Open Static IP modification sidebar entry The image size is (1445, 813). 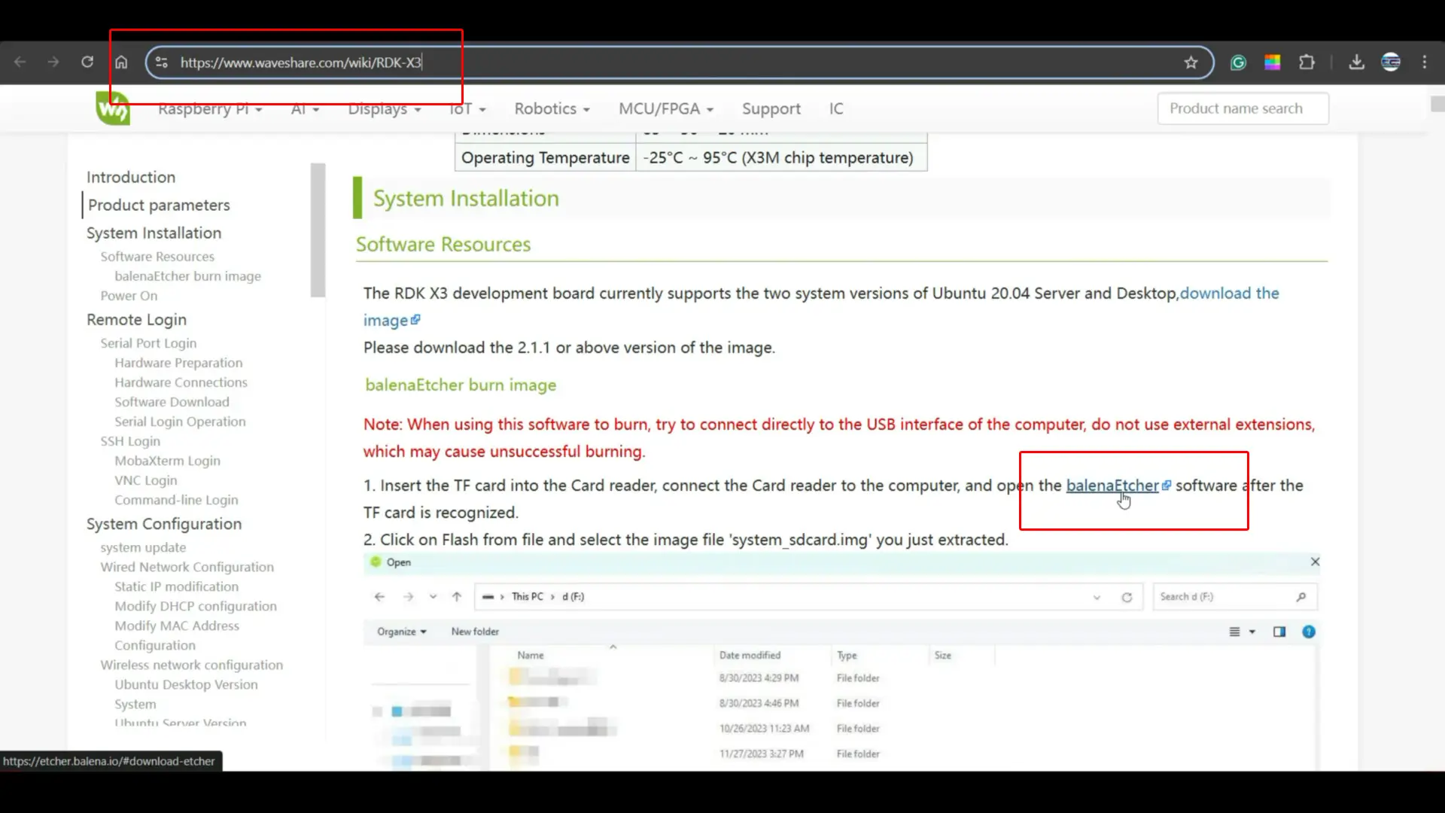(176, 586)
